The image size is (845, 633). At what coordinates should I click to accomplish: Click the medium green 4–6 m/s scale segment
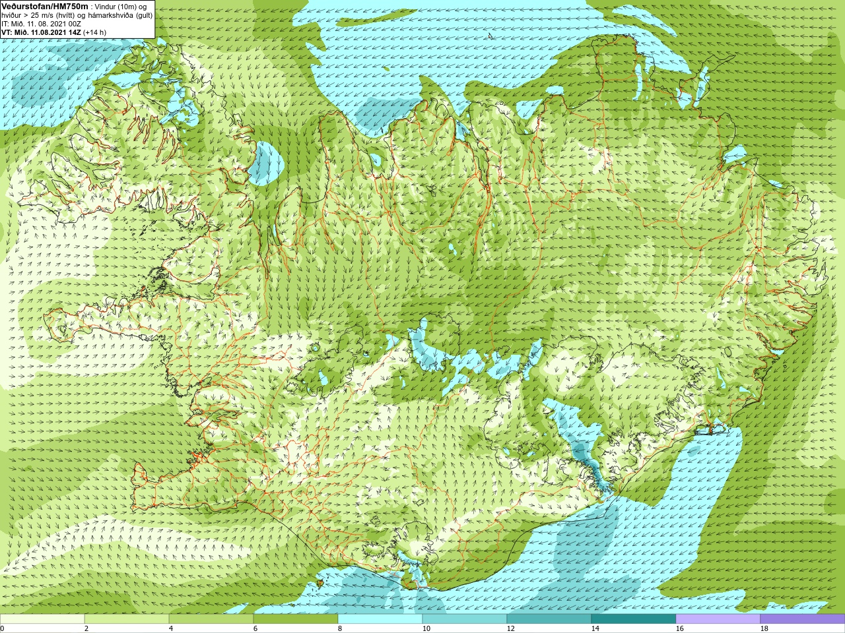coord(211,619)
